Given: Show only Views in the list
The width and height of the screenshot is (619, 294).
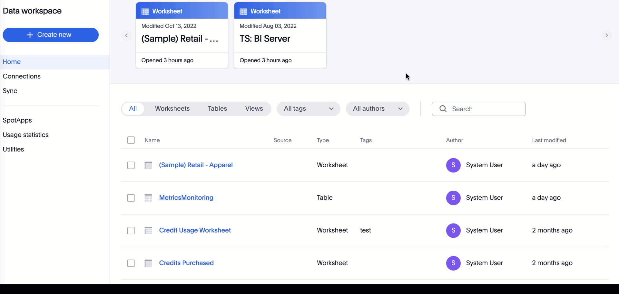Looking at the screenshot, I should (254, 109).
